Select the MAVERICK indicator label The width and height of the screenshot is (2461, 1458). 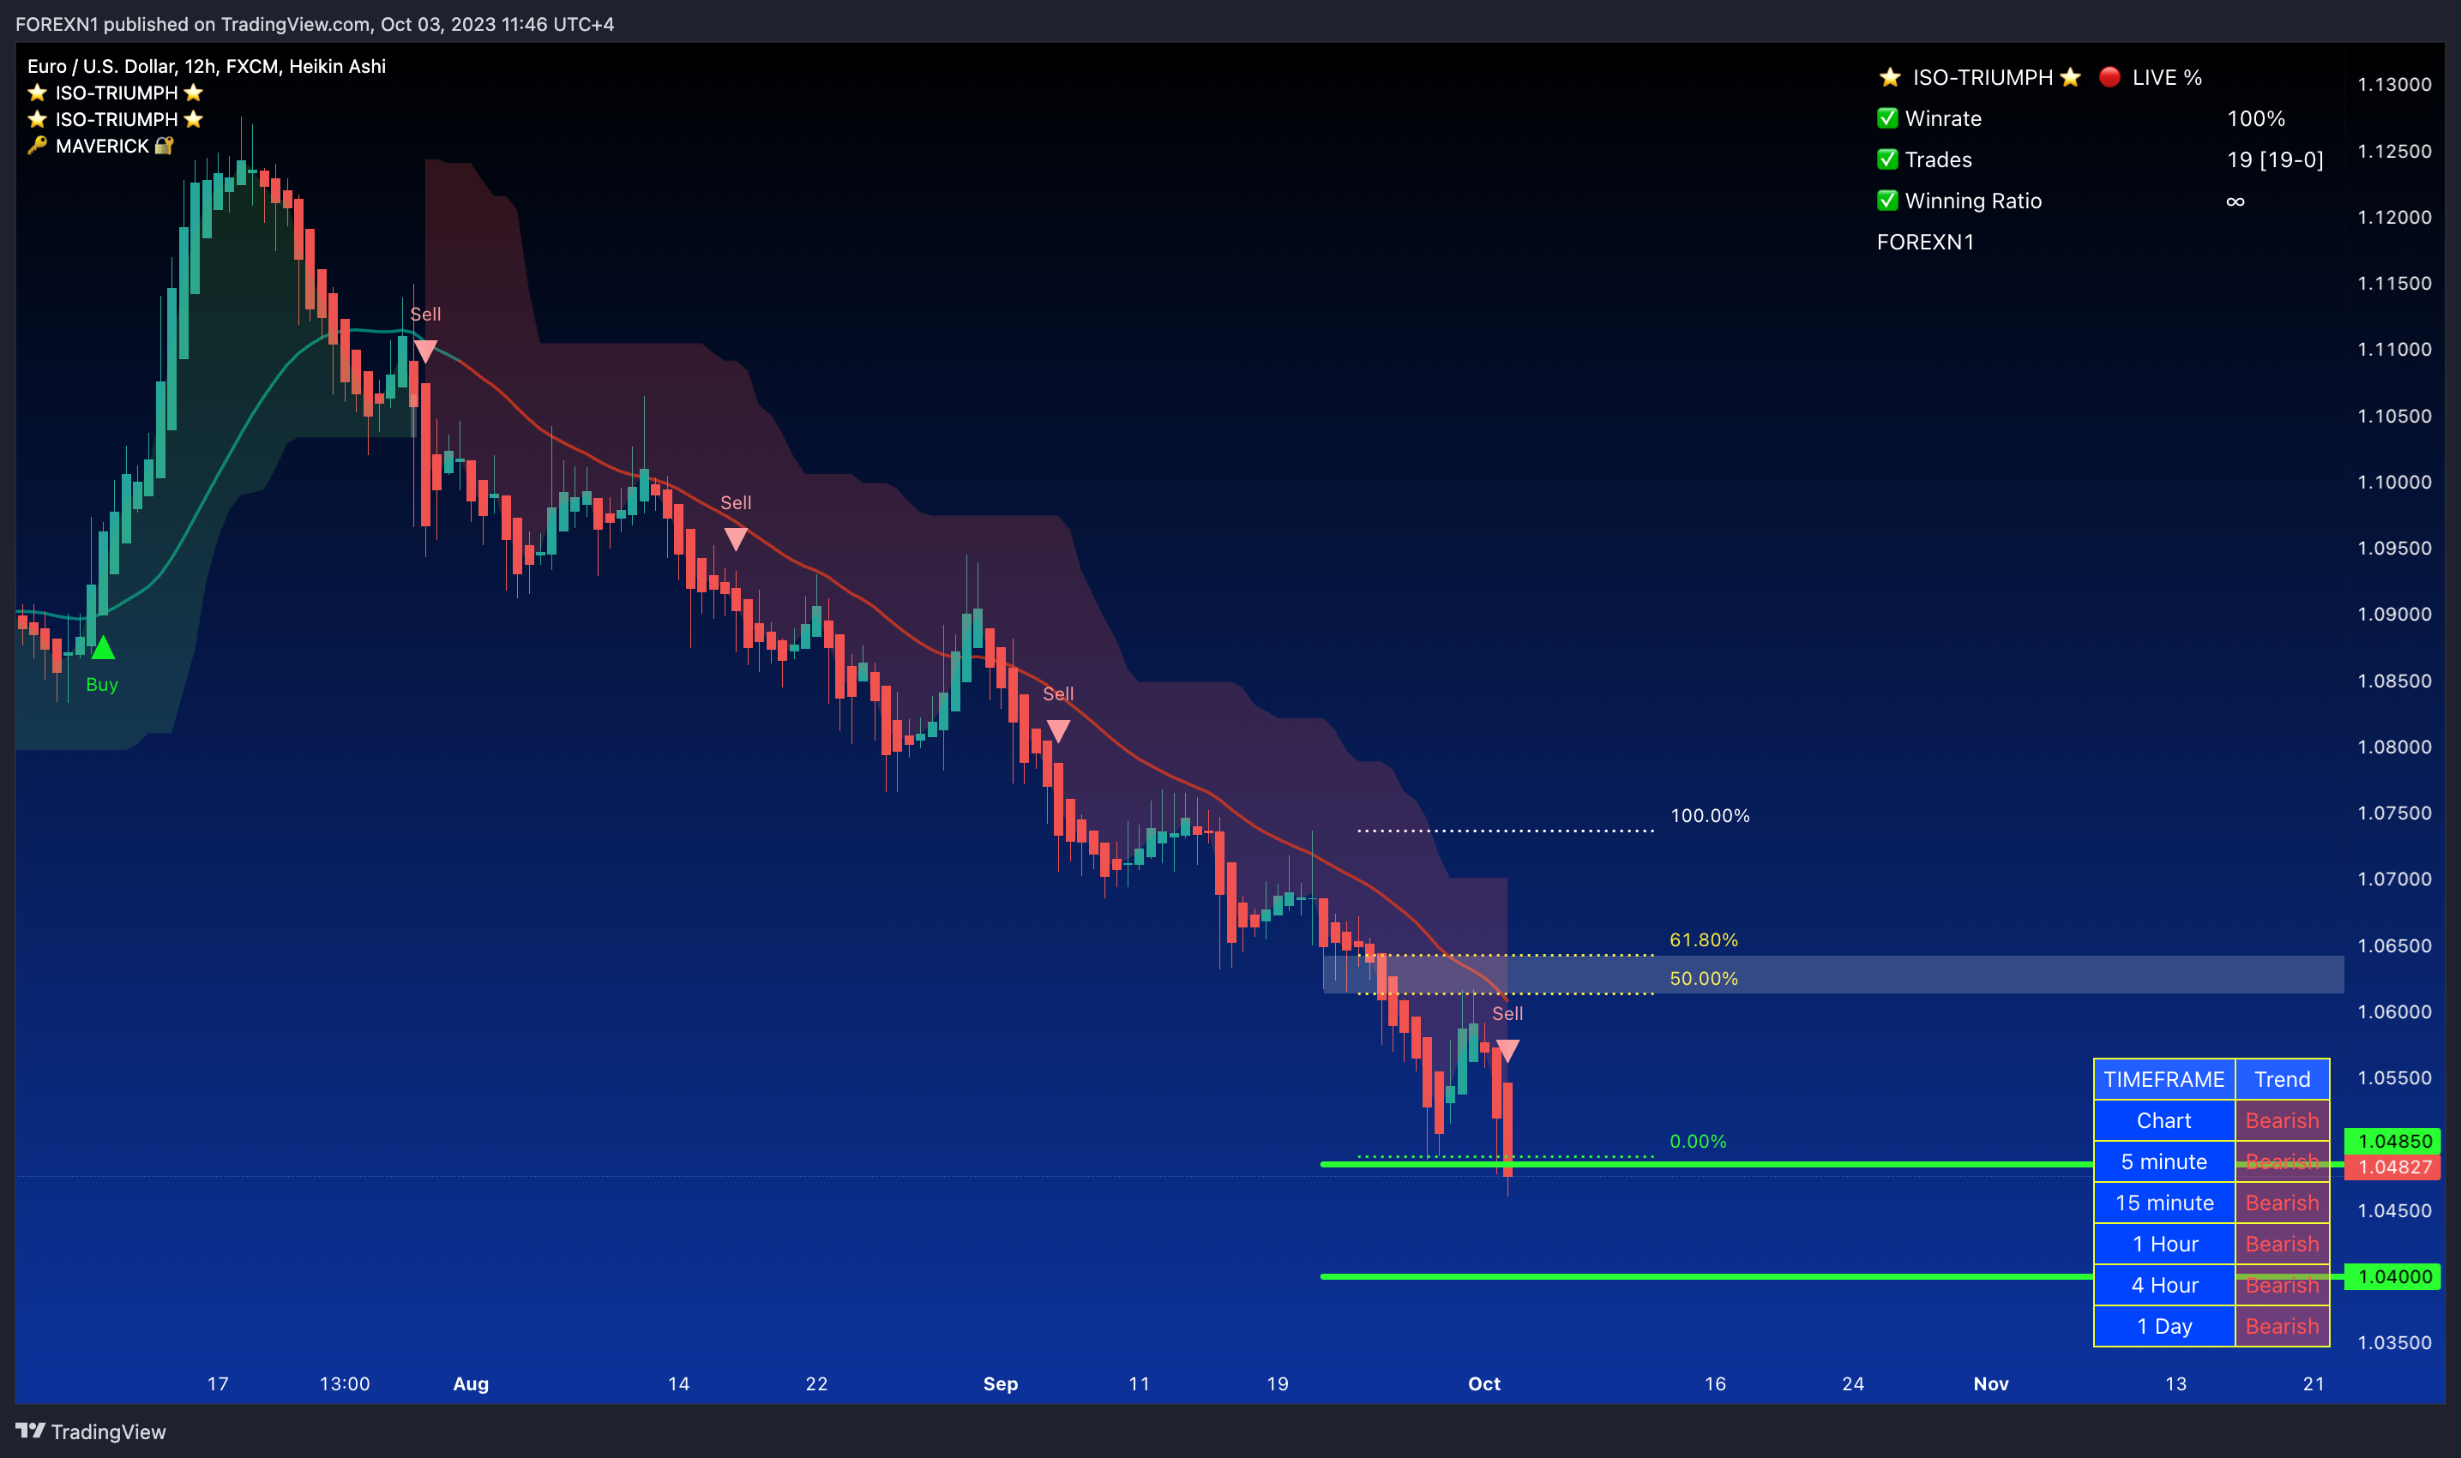tap(101, 146)
